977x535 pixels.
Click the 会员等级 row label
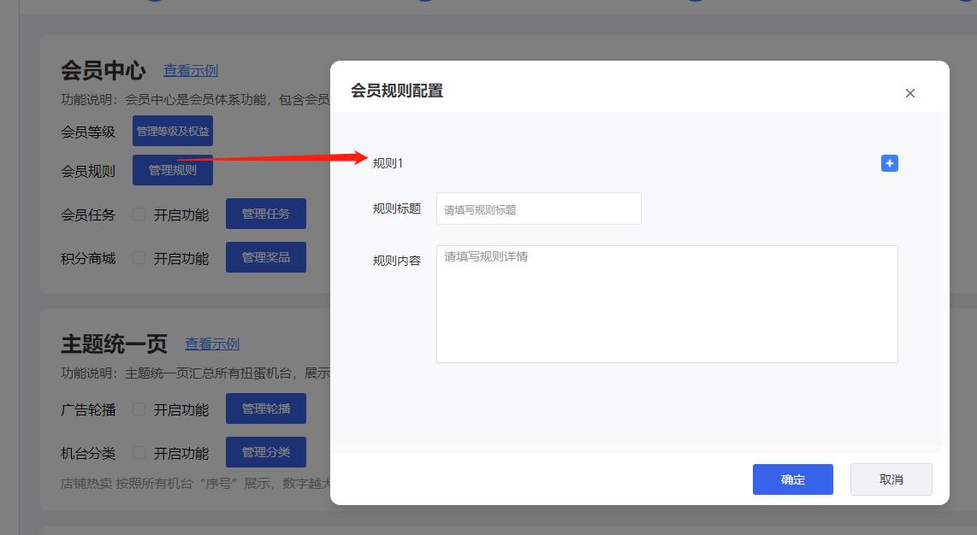coord(88,132)
